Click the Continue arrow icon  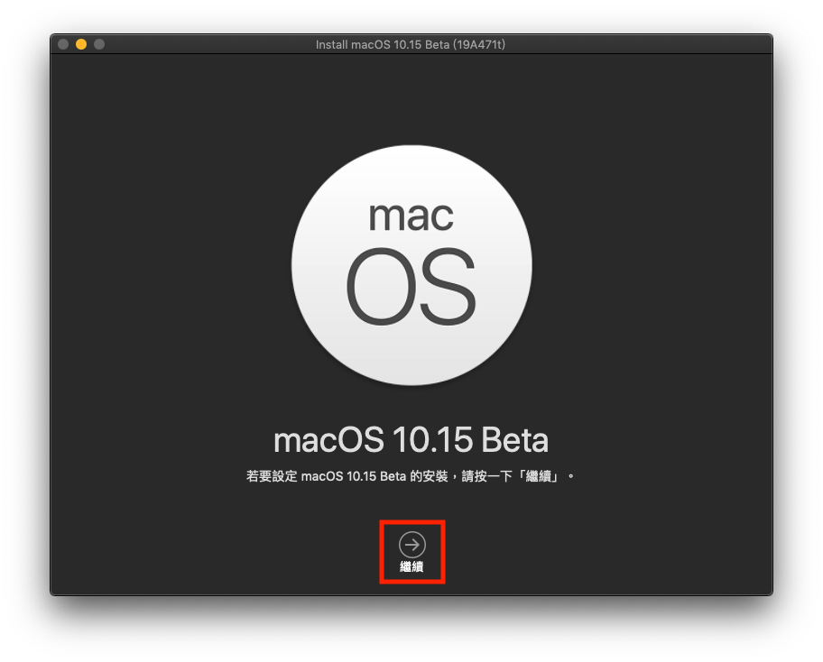coord(412,545)
